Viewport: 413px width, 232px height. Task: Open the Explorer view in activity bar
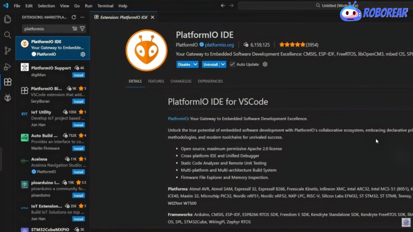(x=8, y=19)
